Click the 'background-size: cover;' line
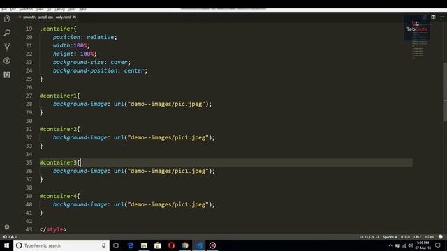 (91, 62)
